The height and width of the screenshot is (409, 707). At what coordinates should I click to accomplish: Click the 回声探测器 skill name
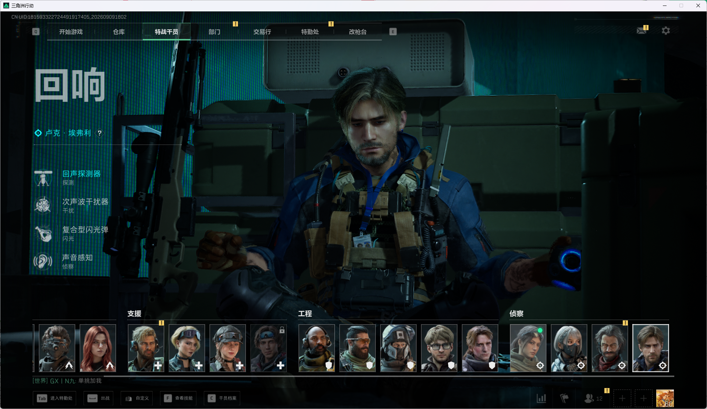82,174
